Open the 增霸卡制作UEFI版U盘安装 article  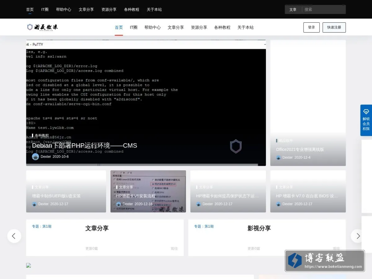[56, 196]
